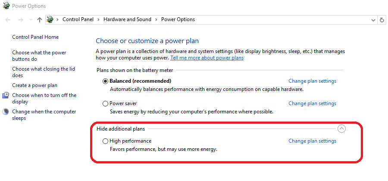Open recent locations dropdown arrow
This screenshot has height=181, width=388.
(31, 20)
